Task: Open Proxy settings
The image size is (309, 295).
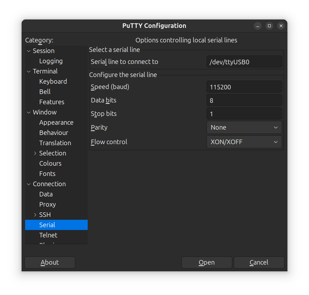Action: [x=47, y=205]
